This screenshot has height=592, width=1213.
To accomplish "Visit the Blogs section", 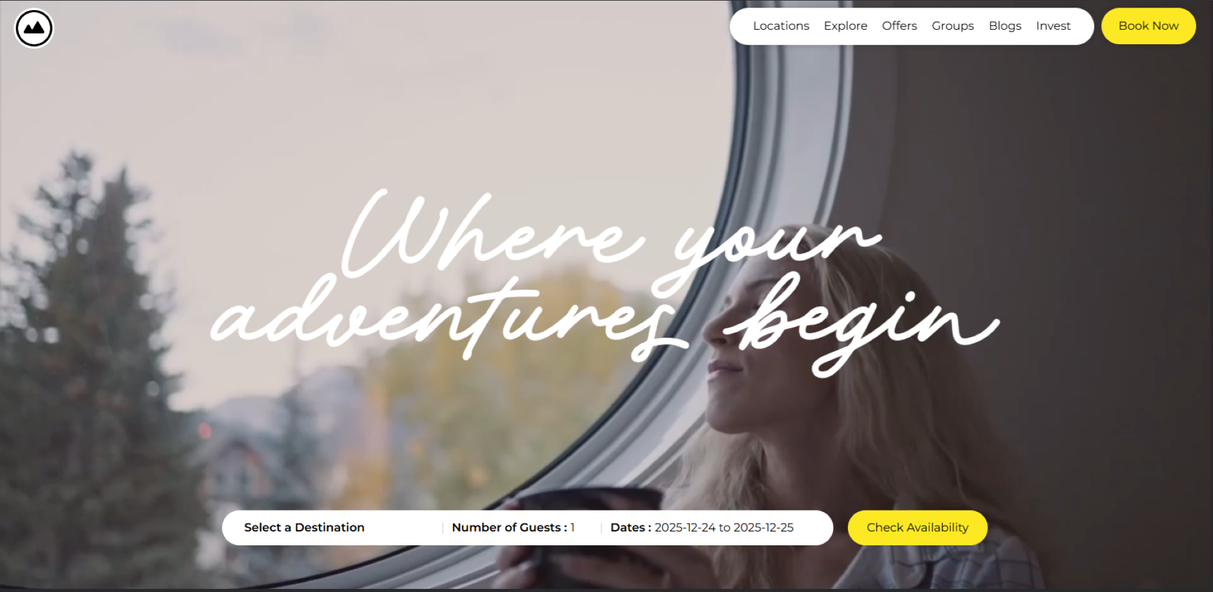I will [x=1005, y=26].
